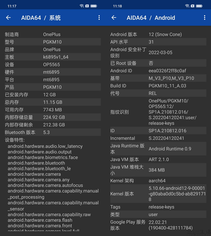Screen dimensions: 211x236
Task: Select the 已 Root 设备 否 row
Action: [x=158, y=63]
